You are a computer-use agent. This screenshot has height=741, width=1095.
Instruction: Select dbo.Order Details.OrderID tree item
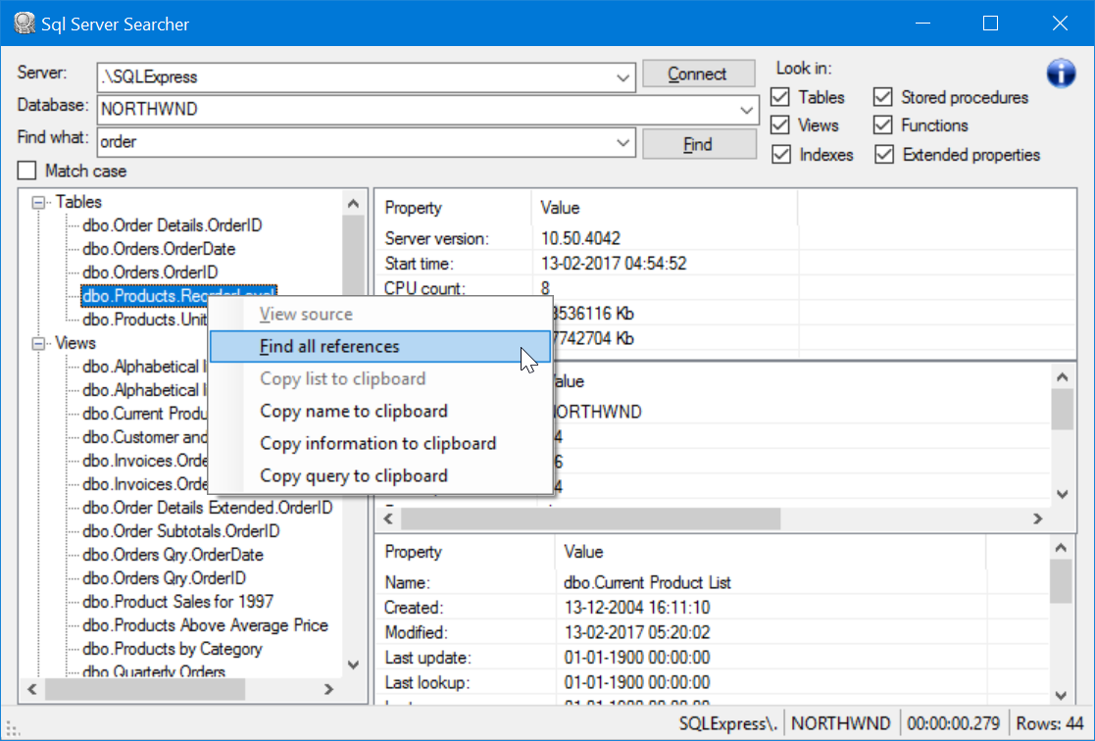click(173, 224)
